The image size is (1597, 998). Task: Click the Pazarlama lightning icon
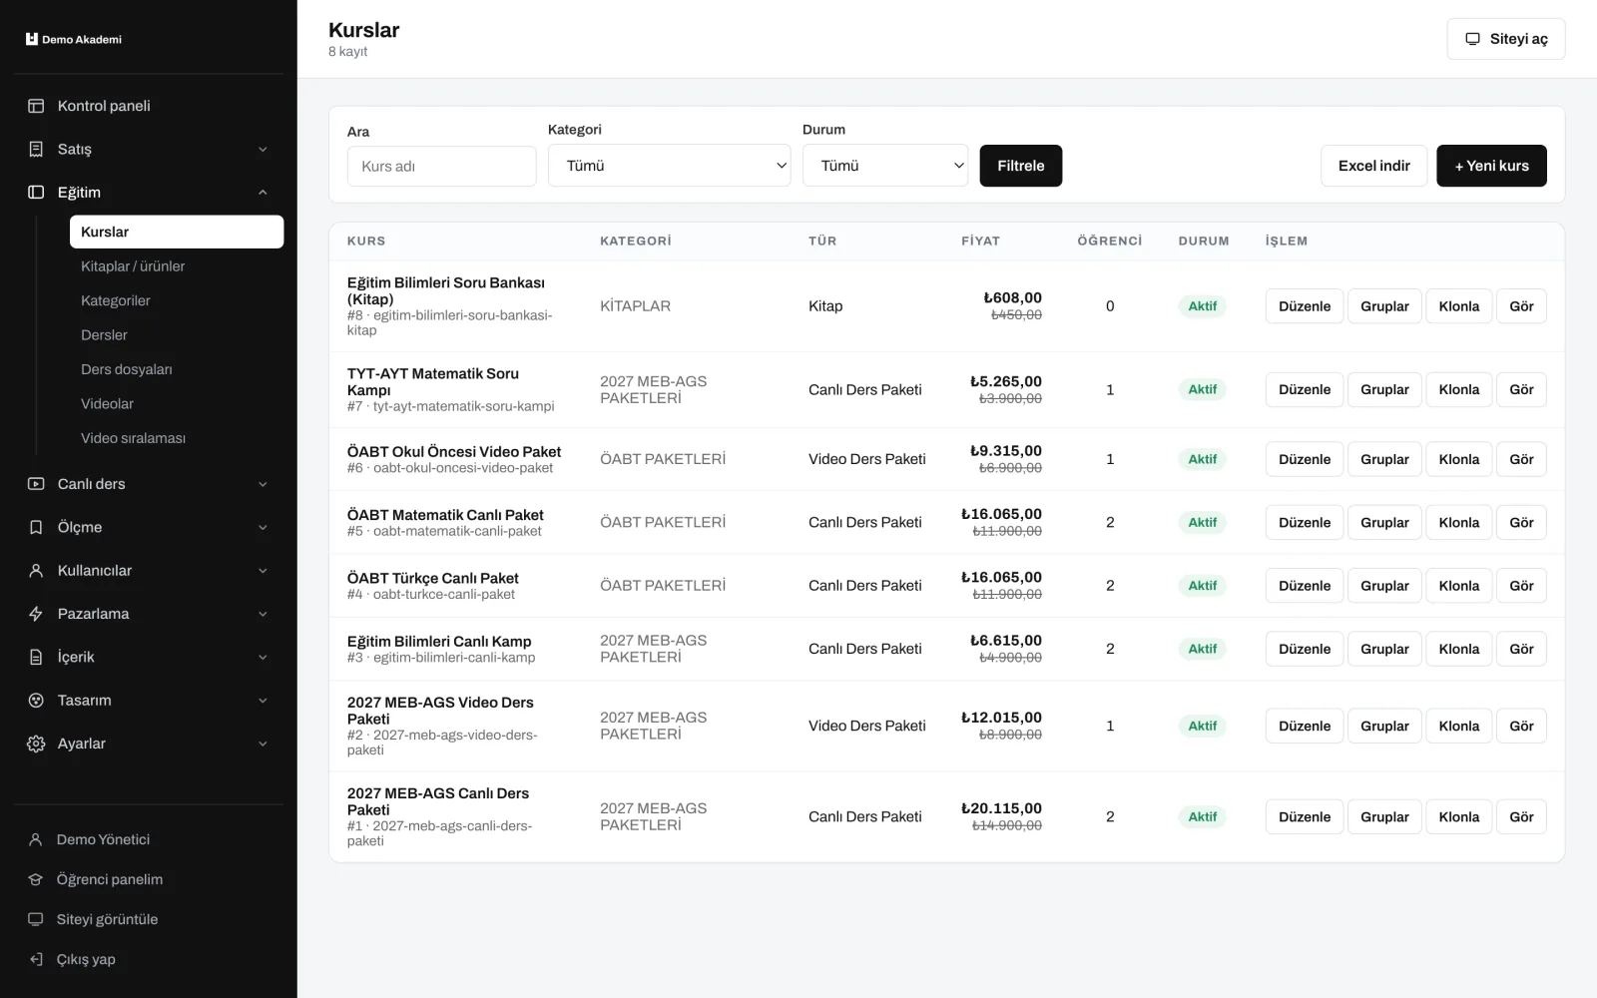click(x=36, y=614)
